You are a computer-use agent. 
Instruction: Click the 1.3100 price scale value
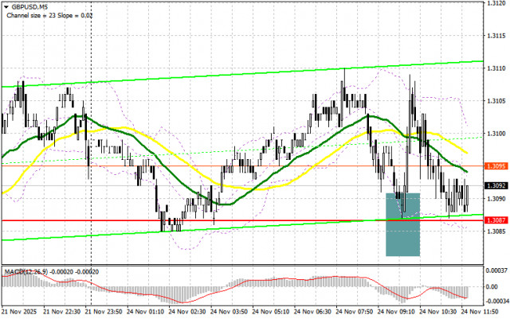point(496,134)
